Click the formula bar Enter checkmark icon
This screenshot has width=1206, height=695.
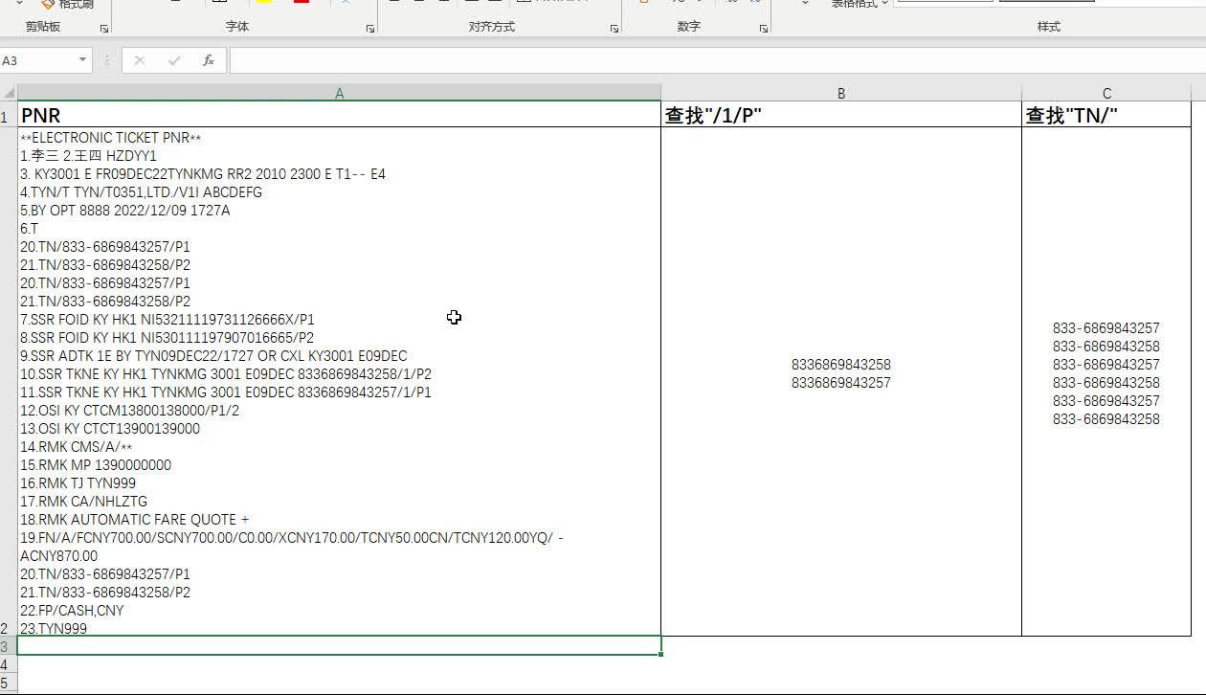[x=174, y=60]
